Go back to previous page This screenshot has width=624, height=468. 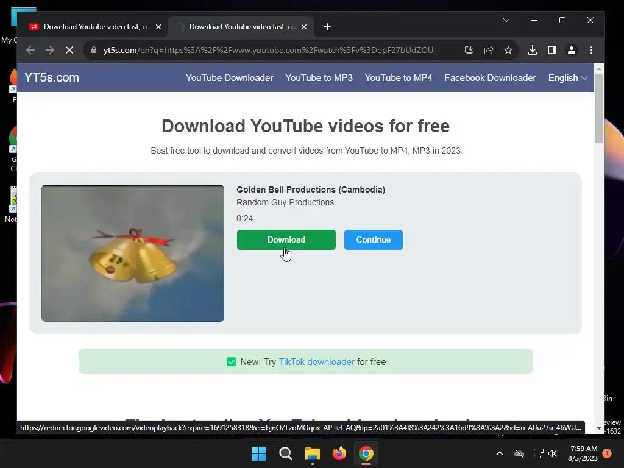tap(30, 50)
